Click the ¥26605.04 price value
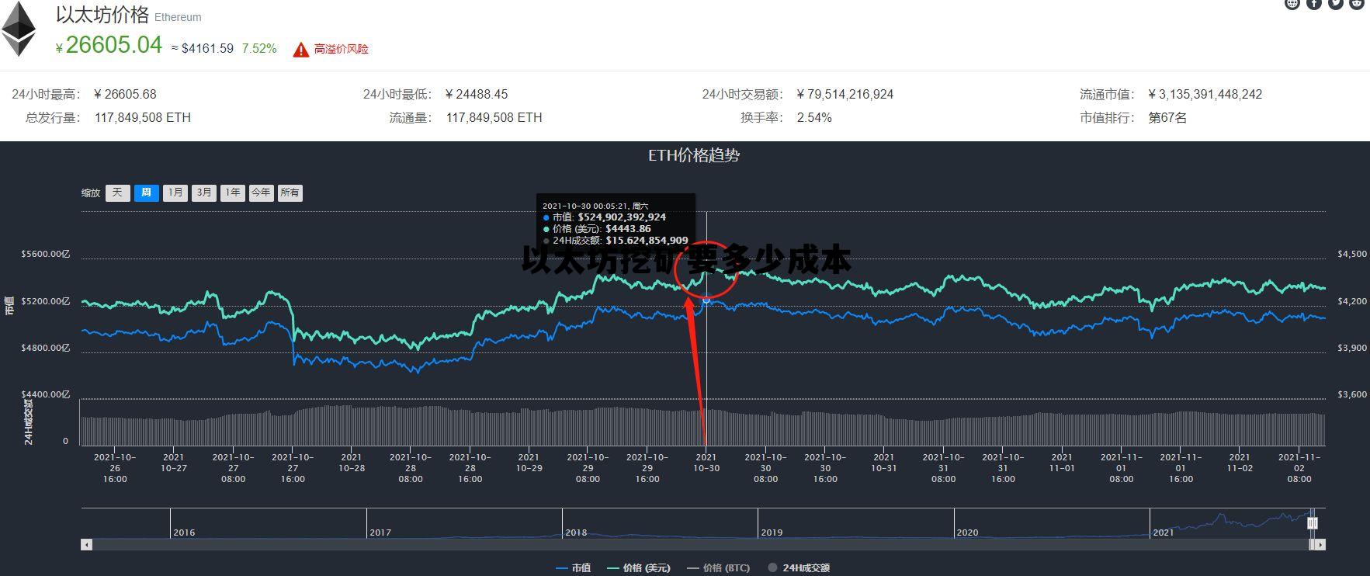 [109, 46]
